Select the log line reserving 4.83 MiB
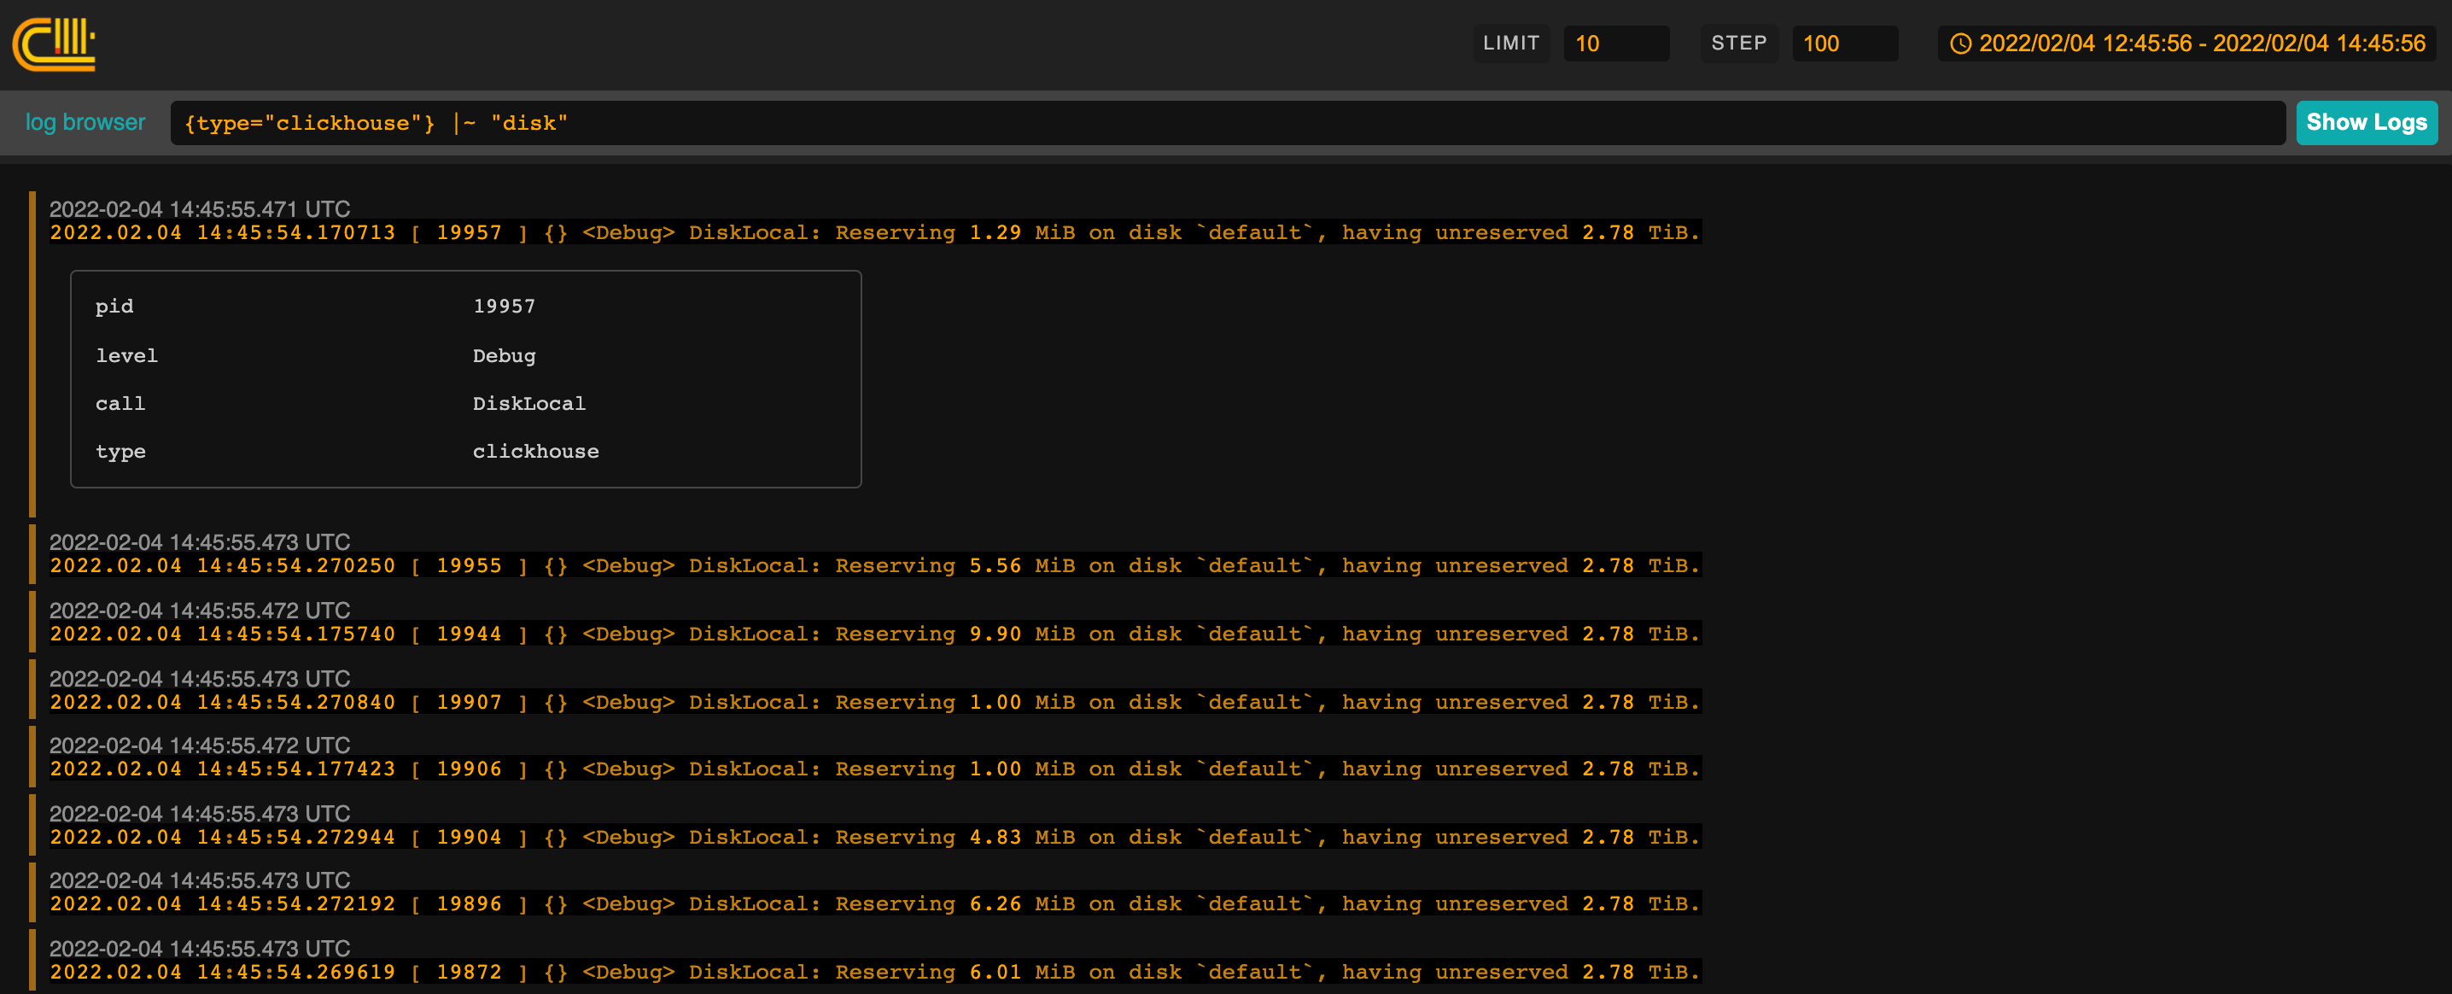 (856, 837)
